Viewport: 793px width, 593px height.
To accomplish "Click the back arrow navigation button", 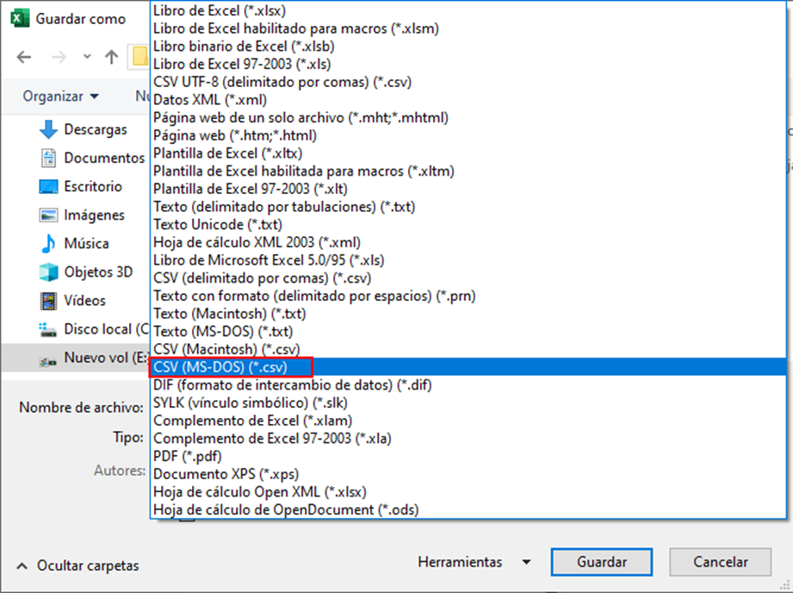I will pyautogui.click(x=24, y=58).
